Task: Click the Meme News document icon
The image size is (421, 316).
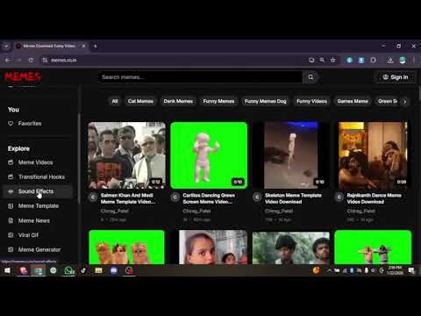Action: pos(11,220)
